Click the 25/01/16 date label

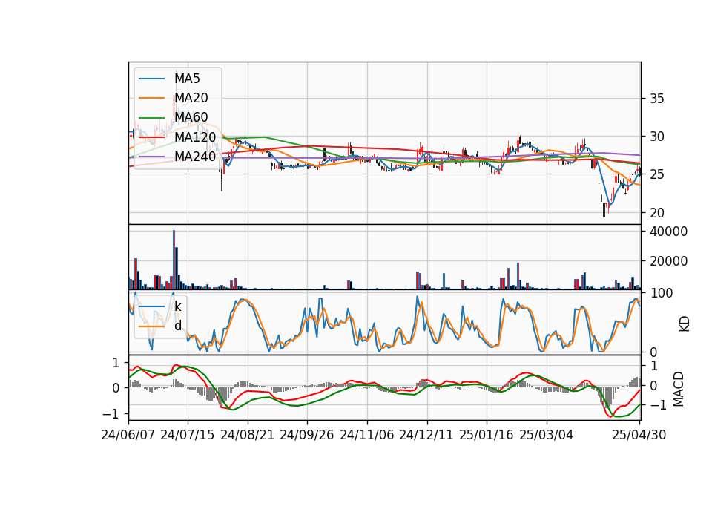click(x=487, y=435)
